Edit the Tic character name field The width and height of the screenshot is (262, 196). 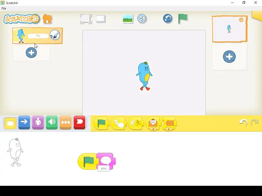tap(38, 36)
